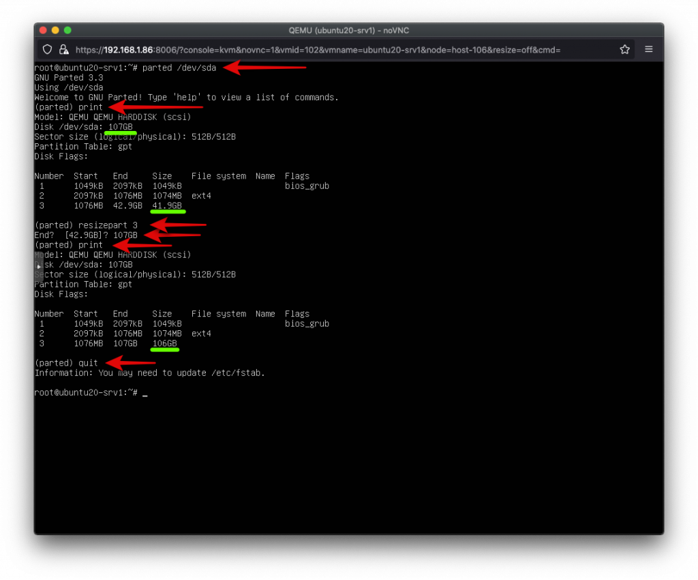
Task: Open the browser hamburger menu
Action: click(x=649, y=49)
